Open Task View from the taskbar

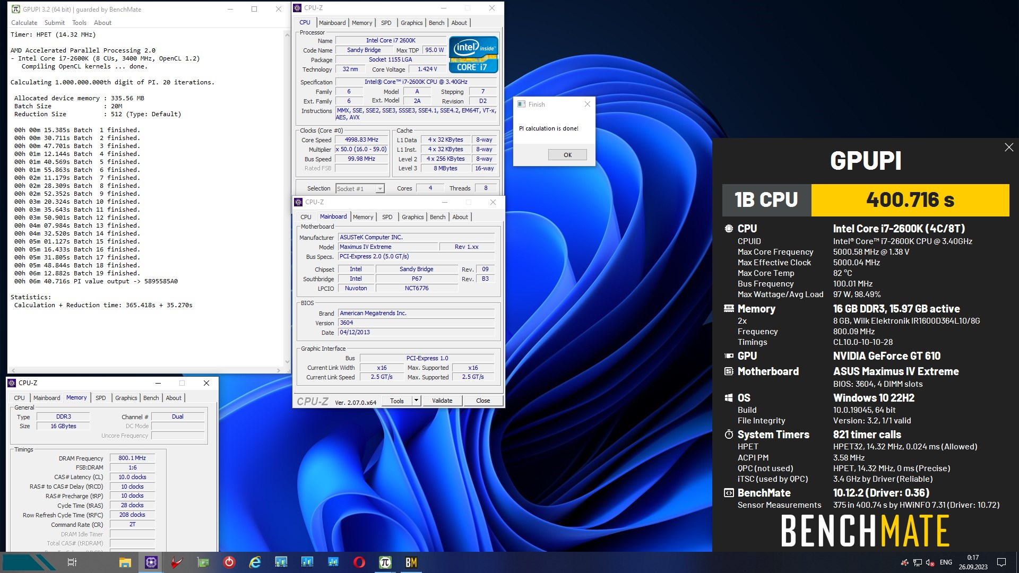click(72, 562)
